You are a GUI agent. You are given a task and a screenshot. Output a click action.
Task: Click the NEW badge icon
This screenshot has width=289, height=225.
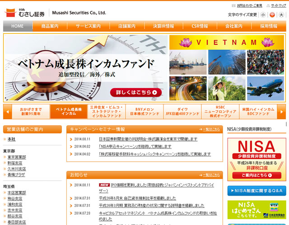click(104, 185)
